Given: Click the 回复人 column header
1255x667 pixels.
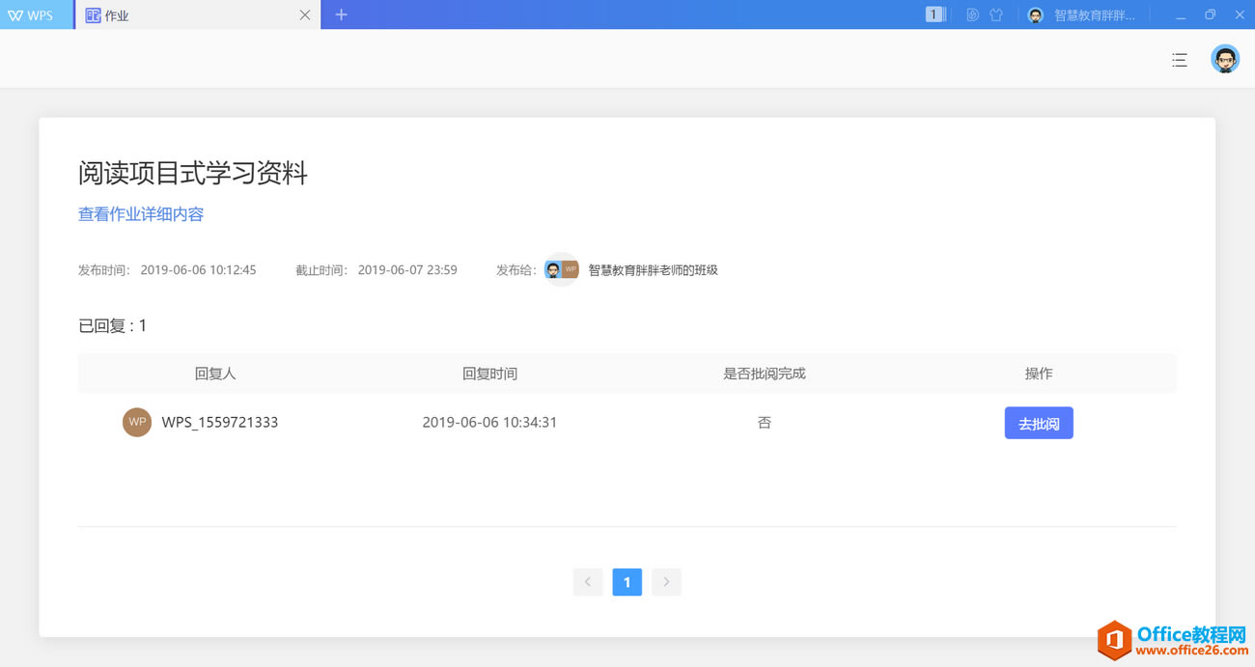Looking at the screenshot, I should click(x=215, y=374).
